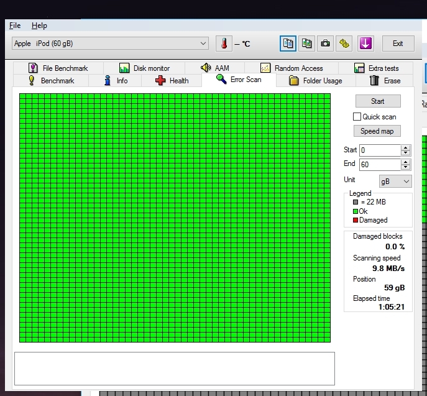Screen dimensions: 427x396
Task: Click the Speed map button
Action: tap(377, 131)
